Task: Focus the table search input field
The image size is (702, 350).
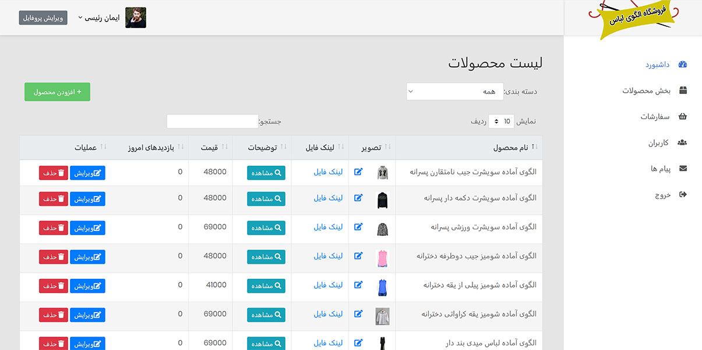Action: point(212,121)
